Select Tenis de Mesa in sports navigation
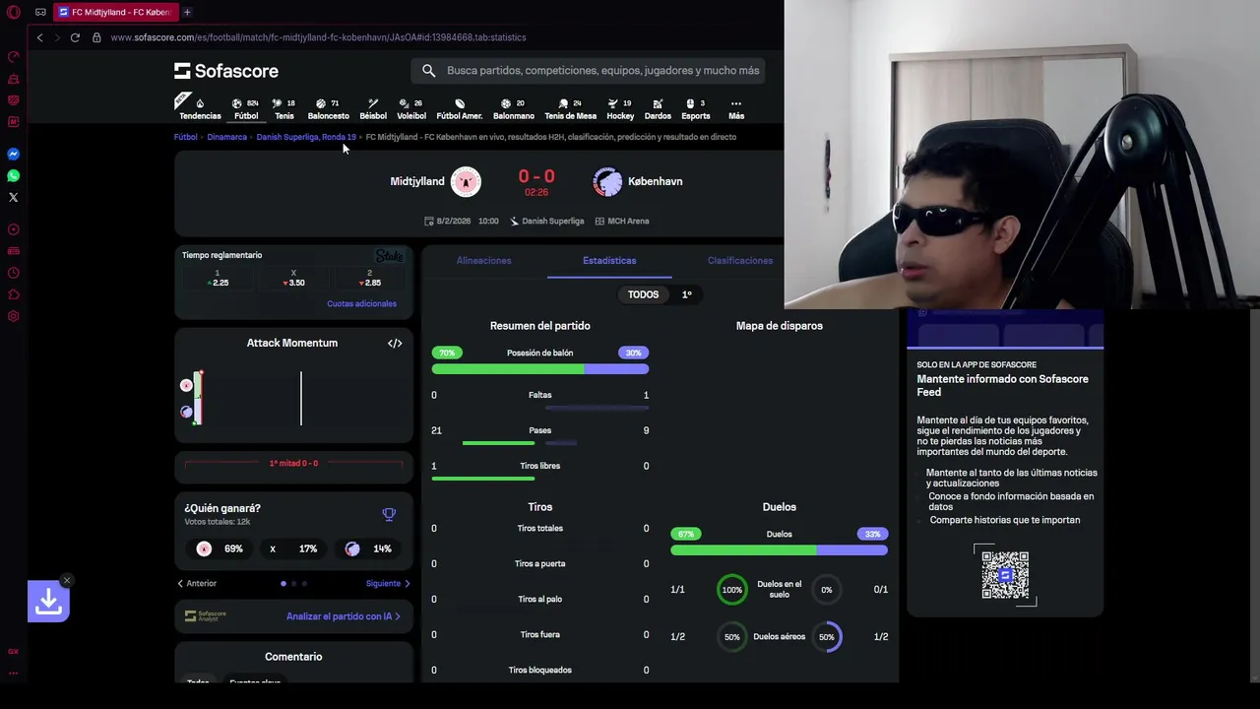 [570, 108]
